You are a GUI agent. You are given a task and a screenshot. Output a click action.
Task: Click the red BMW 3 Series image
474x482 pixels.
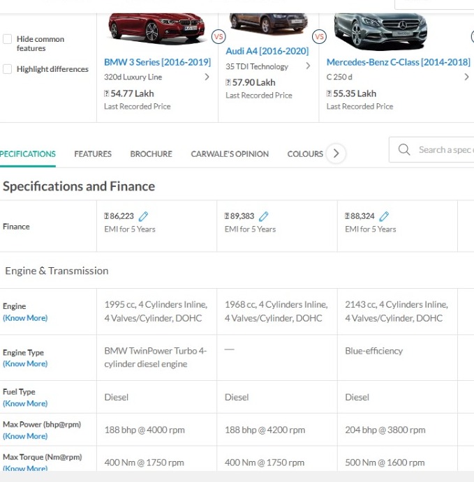click(x=156, y=28)
